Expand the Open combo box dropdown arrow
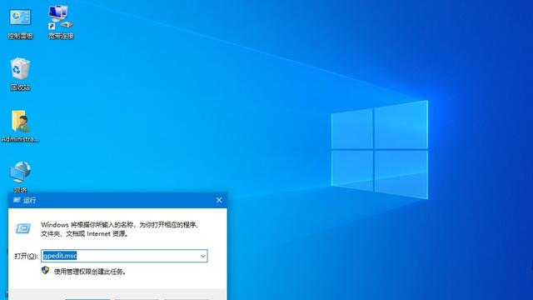Screen dimensions: 533x300 pyautogui.click(x=203, y=256)
